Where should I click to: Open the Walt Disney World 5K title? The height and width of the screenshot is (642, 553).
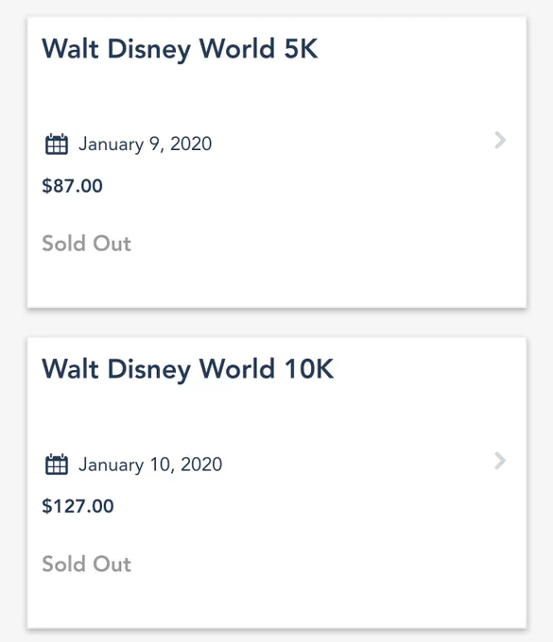pyautogui.click(x=180, y=49)
